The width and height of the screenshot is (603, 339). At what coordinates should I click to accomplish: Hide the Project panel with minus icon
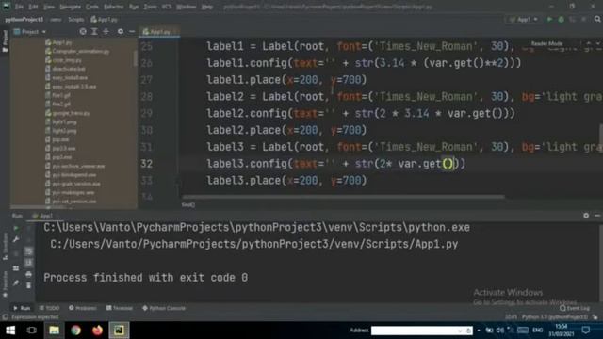click(x=132, y=31)
